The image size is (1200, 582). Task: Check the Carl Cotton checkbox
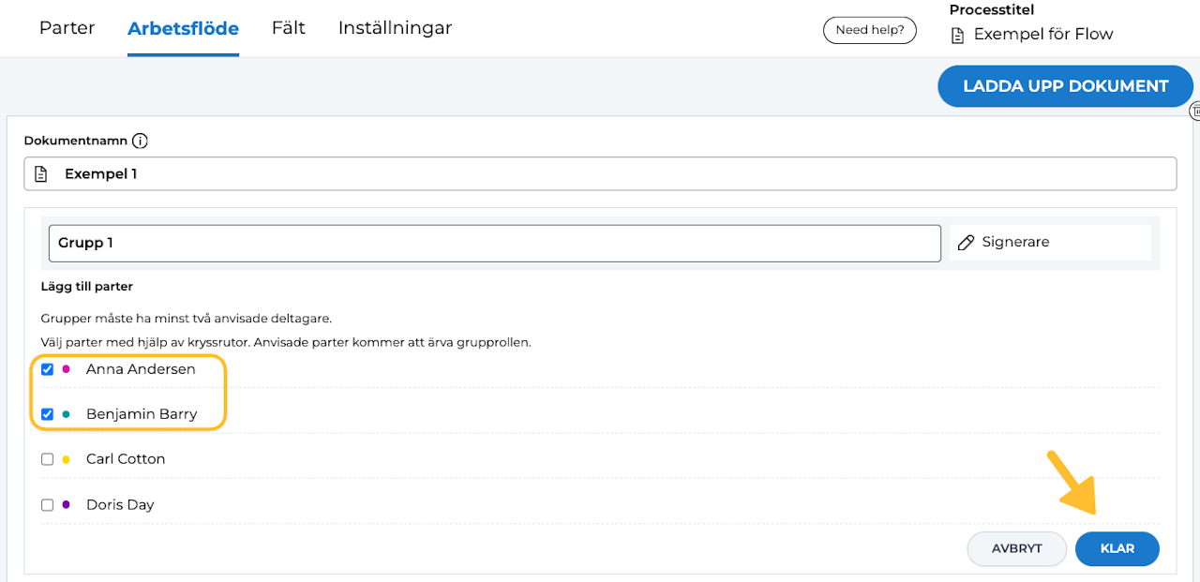(48, 459)
